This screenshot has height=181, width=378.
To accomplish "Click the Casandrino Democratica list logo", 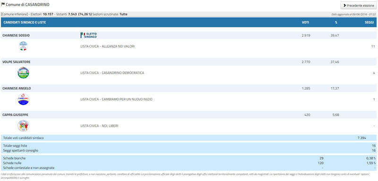I will 23,73.
